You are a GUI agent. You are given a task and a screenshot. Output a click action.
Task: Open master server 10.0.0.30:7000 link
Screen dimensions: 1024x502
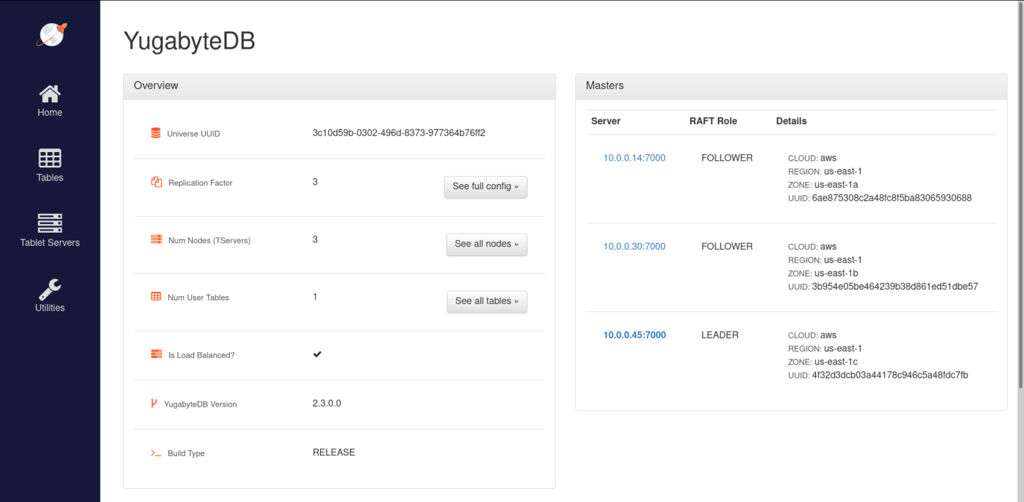click(x=635, y=246)
